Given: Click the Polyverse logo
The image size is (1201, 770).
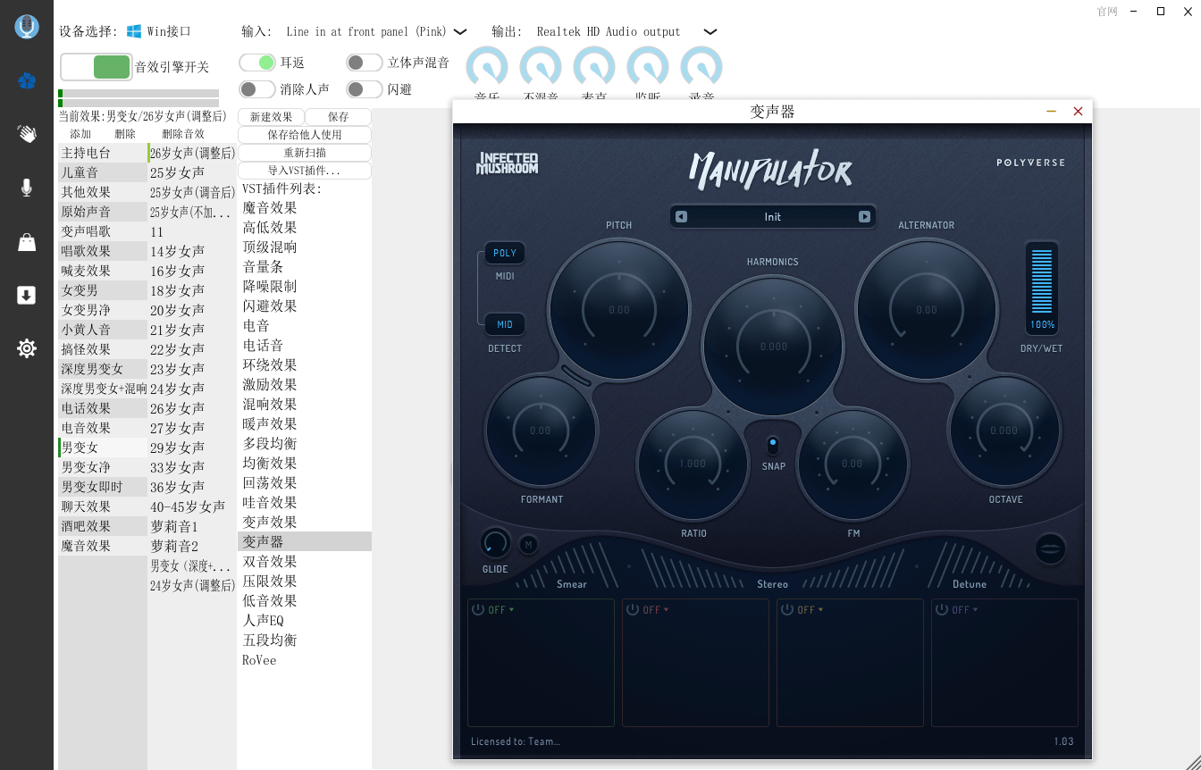Looking at the screenshot, I should (x=1030, y=163).
